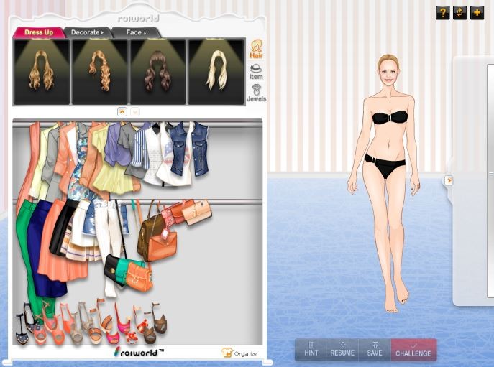Screen dimensions: 494x367
Task: Open the Hair category icon
Action: (x=255, y=50)
